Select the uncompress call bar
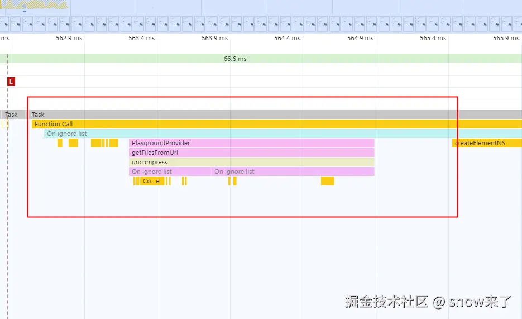522x319 pixels. tap(251, 162)
